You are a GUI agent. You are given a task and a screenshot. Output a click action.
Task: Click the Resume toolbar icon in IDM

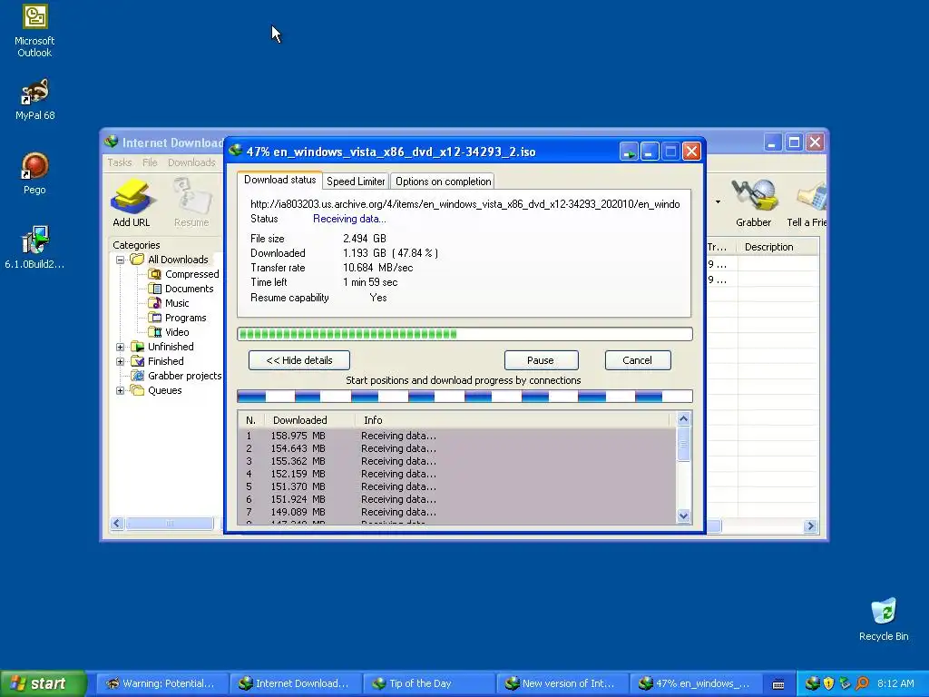tap(191, 203)
